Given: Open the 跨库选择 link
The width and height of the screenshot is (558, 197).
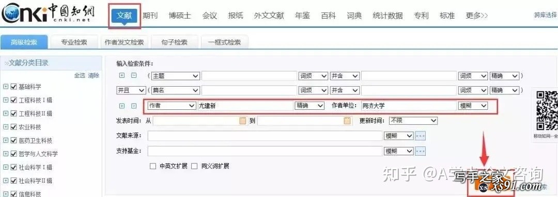Looking at the screenshot, I should (x=546, y=15).
